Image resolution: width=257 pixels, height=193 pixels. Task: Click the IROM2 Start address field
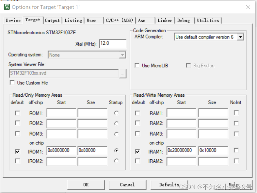(61, 161)
